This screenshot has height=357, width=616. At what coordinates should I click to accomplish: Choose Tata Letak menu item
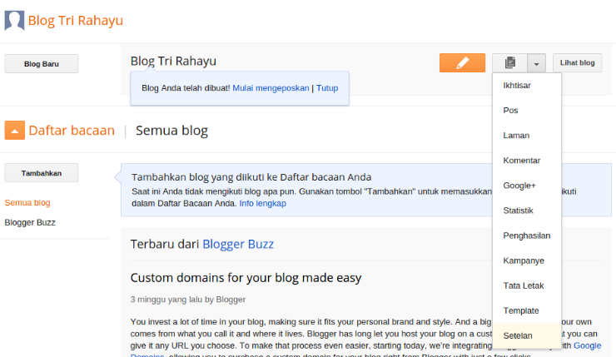coord(523,285)
